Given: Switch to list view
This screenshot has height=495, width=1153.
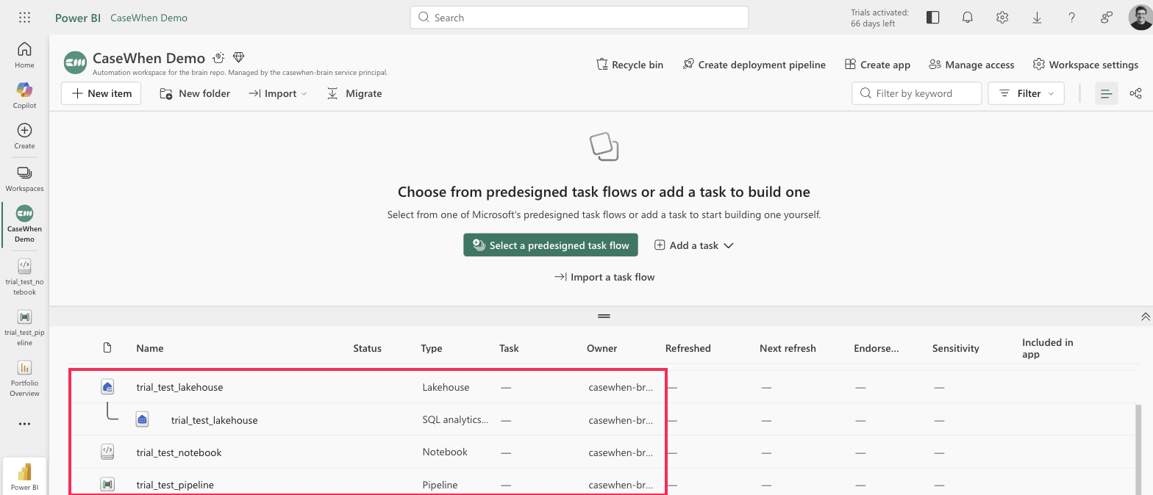Looking at the screenshot, I should [x=1106, y=93].
